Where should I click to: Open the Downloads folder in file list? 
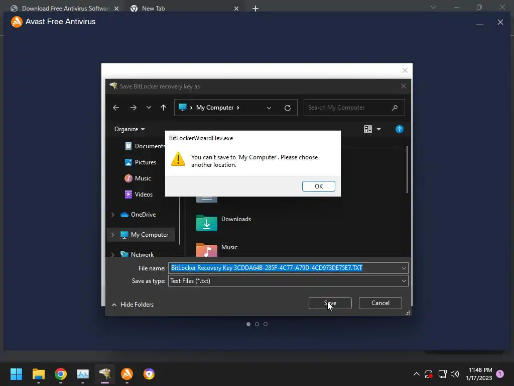pos(223,223)
